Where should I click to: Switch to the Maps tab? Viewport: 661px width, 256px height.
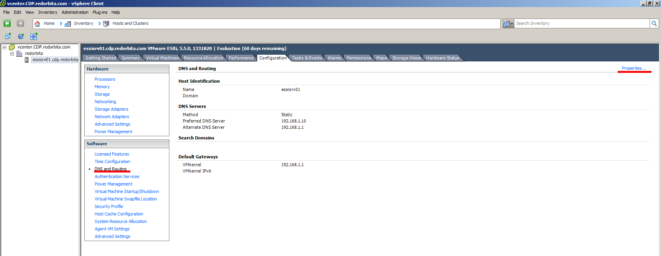coord(381,58)
